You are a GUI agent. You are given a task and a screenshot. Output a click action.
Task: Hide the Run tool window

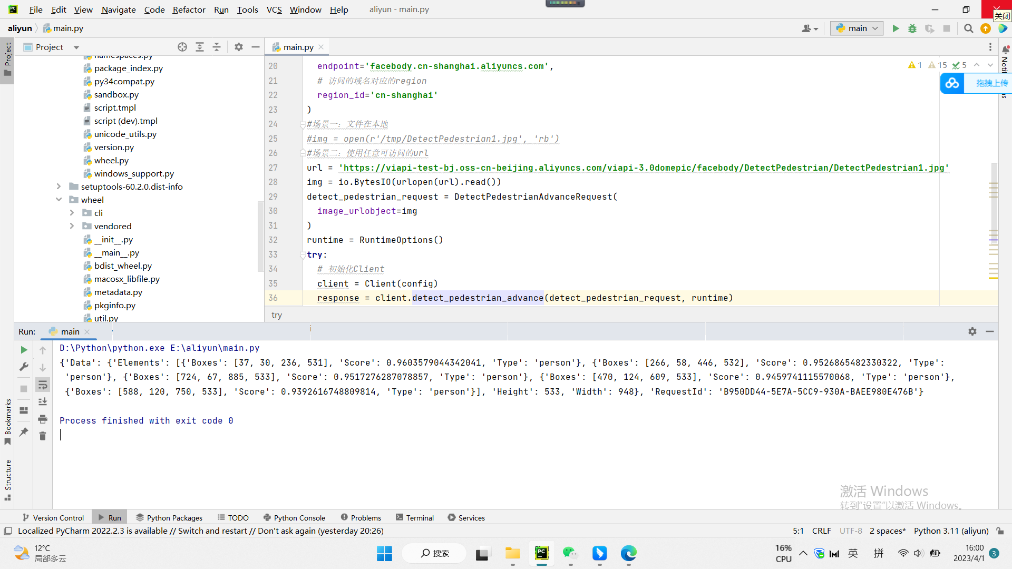click(990, 331)
